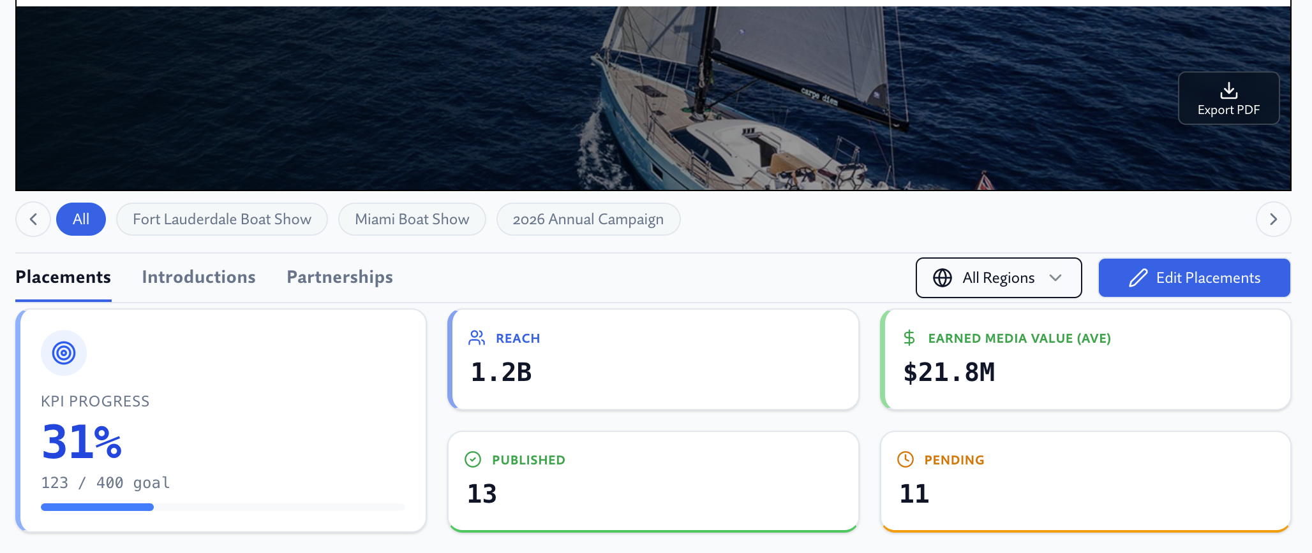
Task: Select the Fort Lauderdale Boat Show filter
Action: [x=221, y=219]
